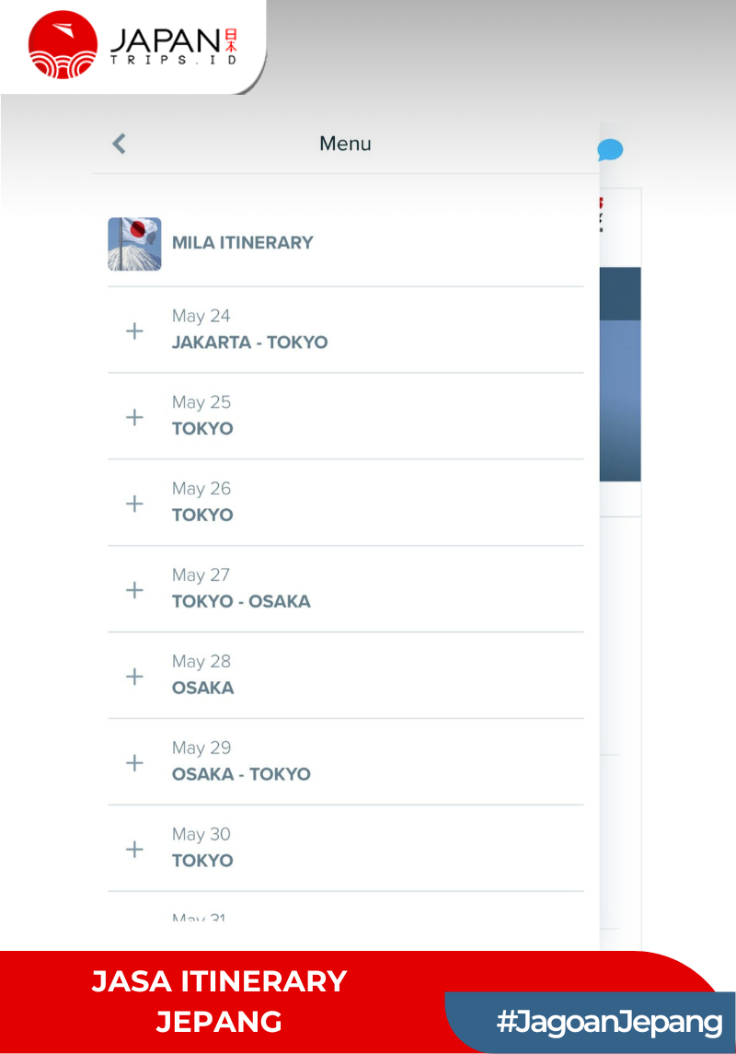Tap the plus icon for May 30 TOKYO
Screen dimensions: 736x1054
click(134, 849)
